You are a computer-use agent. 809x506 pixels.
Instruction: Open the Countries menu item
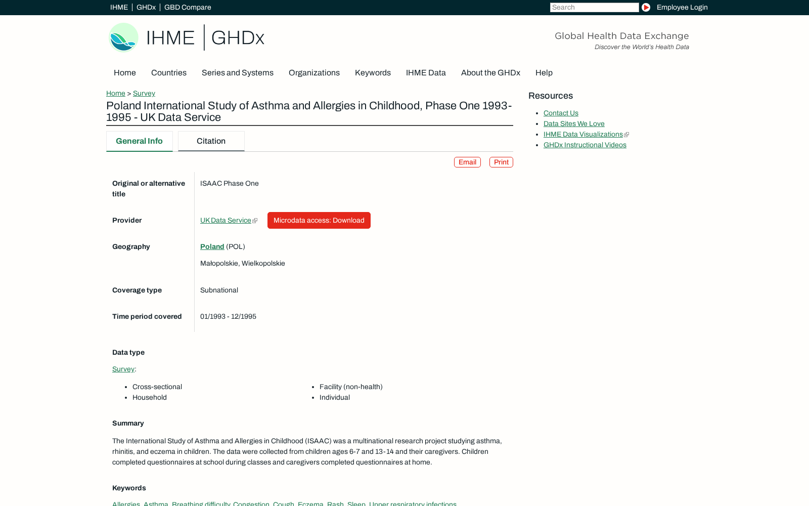169,73
